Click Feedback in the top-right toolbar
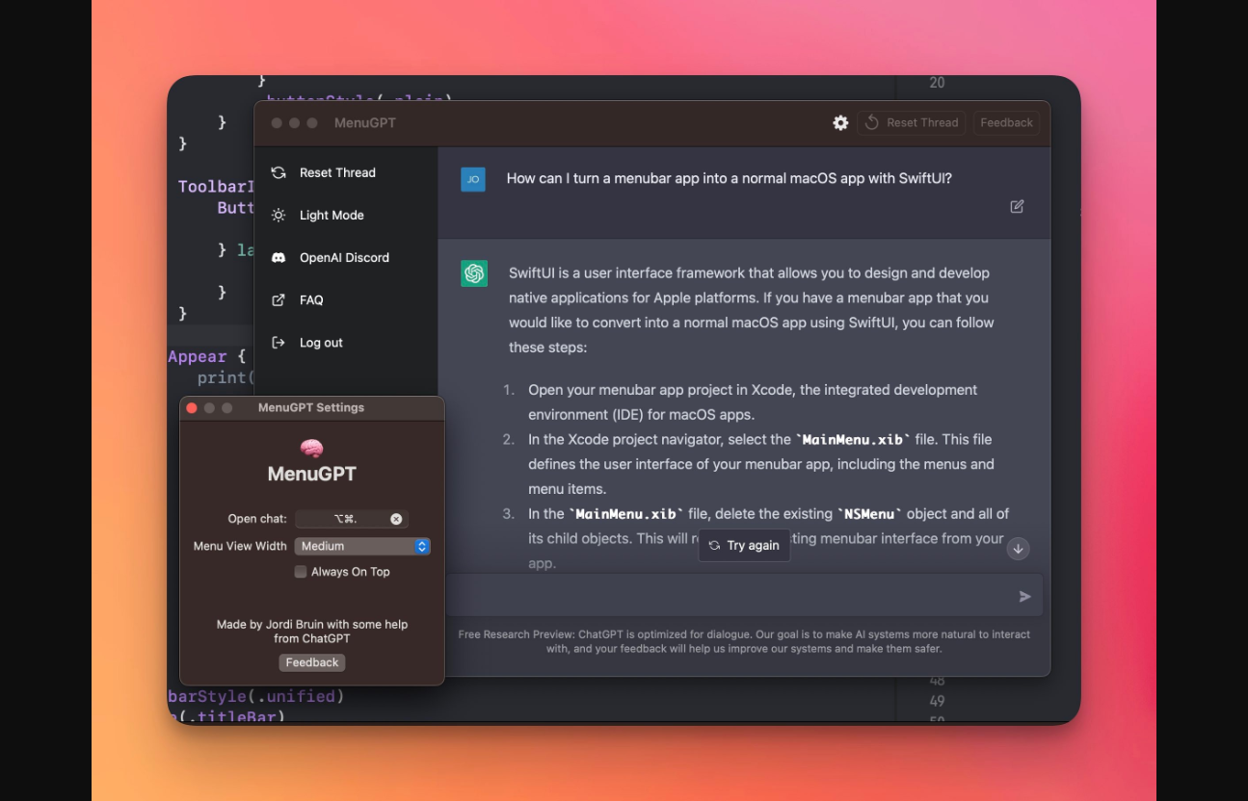 1006,122
